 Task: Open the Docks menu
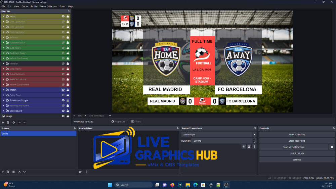tap(25, 6)
